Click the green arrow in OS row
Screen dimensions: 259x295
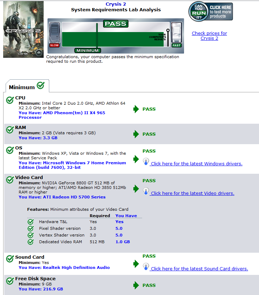(x=136, y=159)
